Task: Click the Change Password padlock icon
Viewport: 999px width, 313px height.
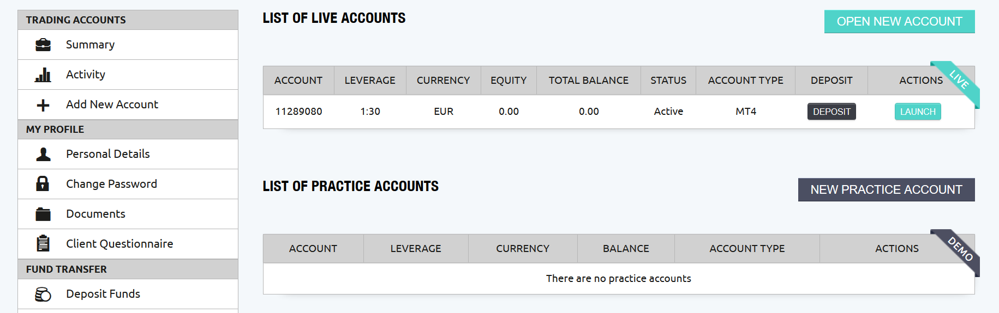Action: coord(43,183)
